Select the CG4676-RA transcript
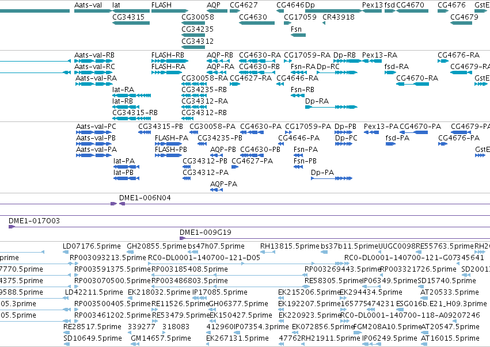This screenshot has height=347, width=490. pos(443,61)
